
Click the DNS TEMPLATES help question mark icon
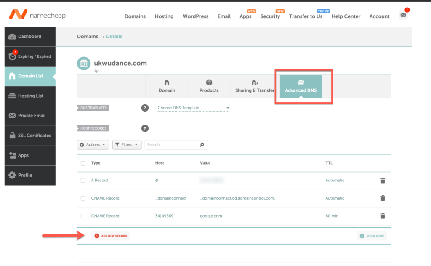pos(145,108)
